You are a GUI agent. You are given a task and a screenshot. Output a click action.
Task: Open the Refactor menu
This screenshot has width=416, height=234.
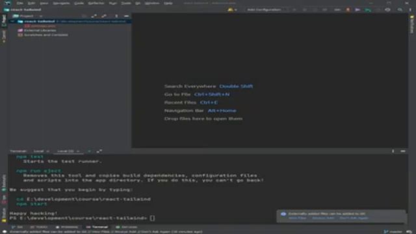pyautogui.click(x=96, y=3)
